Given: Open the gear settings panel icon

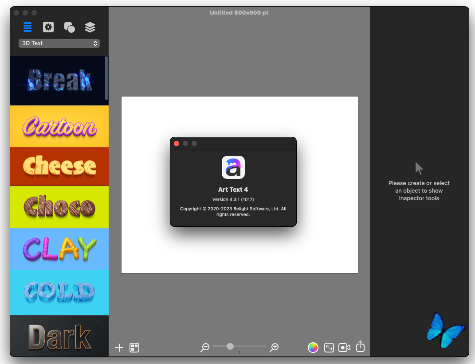Looking at the screenshot, I should pyautogui.click(x=48, y=27).
